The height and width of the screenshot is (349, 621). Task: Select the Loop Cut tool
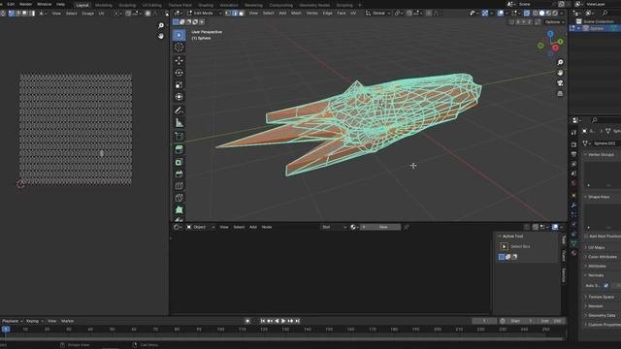179,186
